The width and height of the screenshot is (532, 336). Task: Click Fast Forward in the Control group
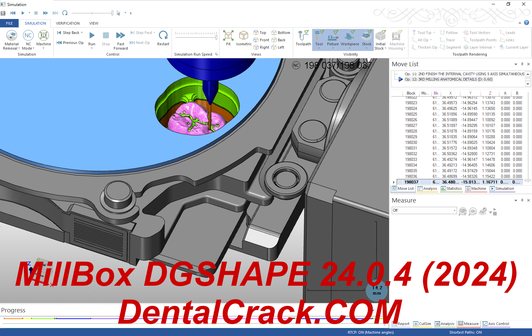click(x=121, y=40)
